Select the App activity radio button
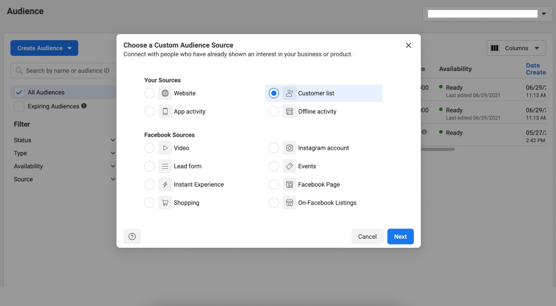Screen dimensions: 556x306 coord(149,112)
